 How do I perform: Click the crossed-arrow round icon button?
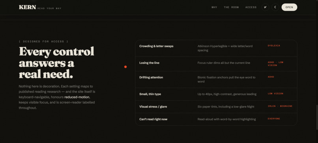(x=265, y=7)
